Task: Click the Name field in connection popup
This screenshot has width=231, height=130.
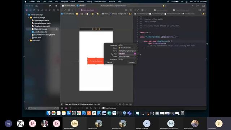Action: 127,51
